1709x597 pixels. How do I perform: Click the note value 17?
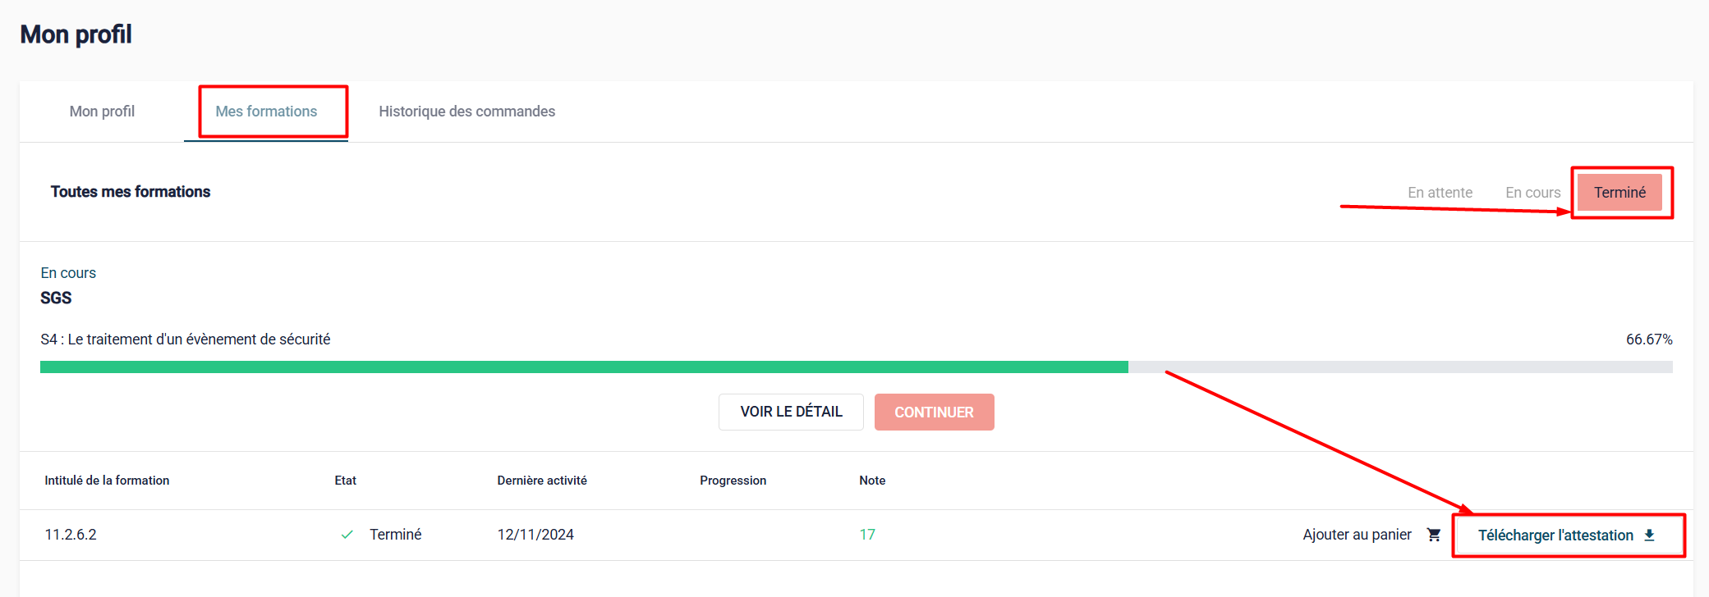click(867, 535)
